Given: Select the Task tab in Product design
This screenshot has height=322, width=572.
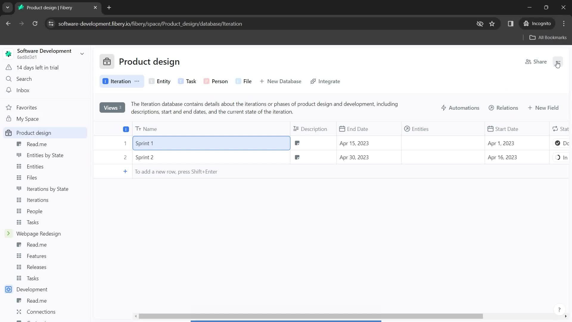Looking at the screenshot, I should click(191, 81).
